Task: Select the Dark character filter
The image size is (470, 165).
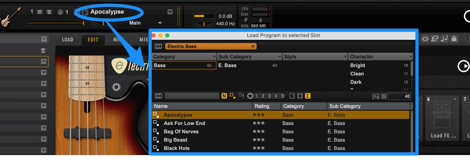Action: (379, 82)
